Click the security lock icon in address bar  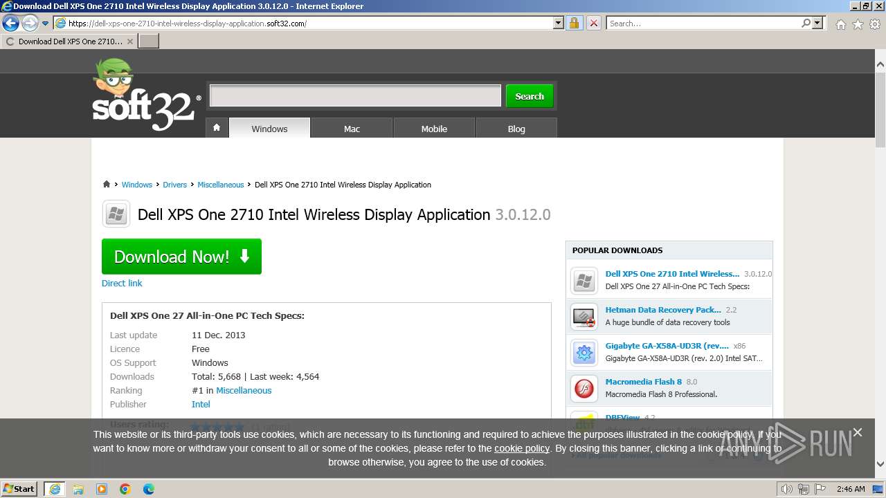click(x=574, y=23)
